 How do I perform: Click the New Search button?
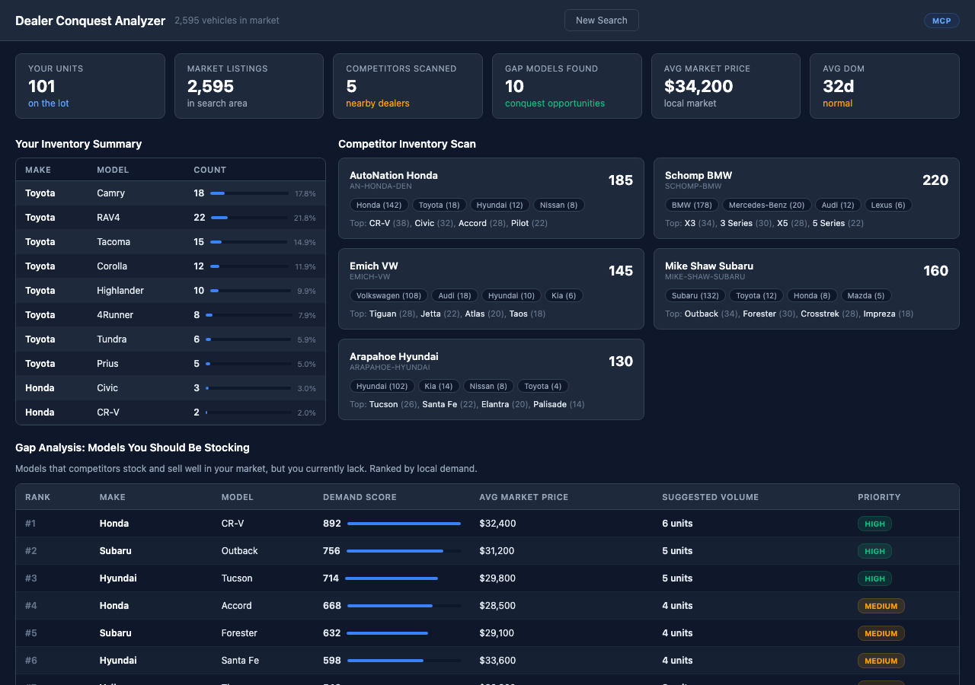[x=601, y=21]
